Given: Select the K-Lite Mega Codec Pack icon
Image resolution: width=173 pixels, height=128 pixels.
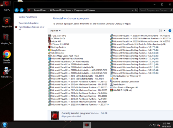Looking at the screenshot, I should [49, 56].
